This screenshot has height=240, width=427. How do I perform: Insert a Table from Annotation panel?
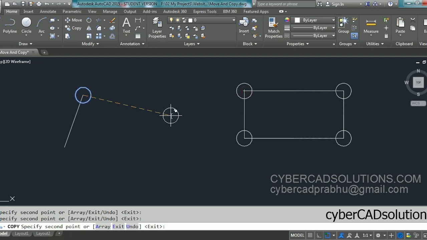pos(138,36)
